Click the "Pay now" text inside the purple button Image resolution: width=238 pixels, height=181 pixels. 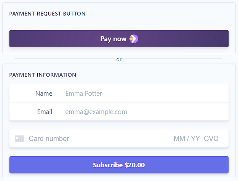(113, 39)
